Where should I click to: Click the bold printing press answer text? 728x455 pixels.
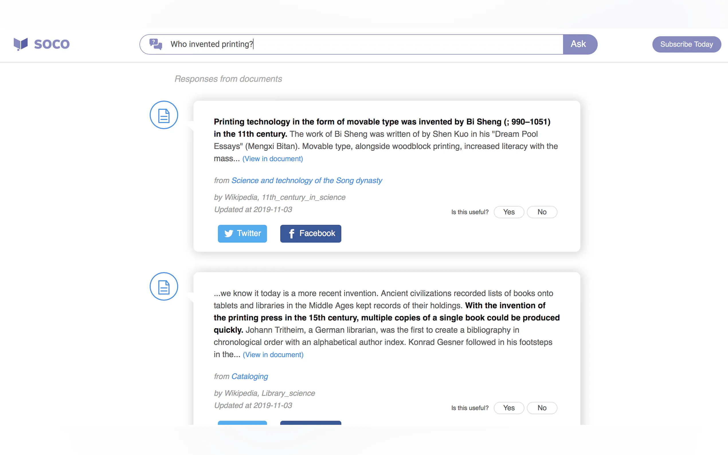[386, 318]
